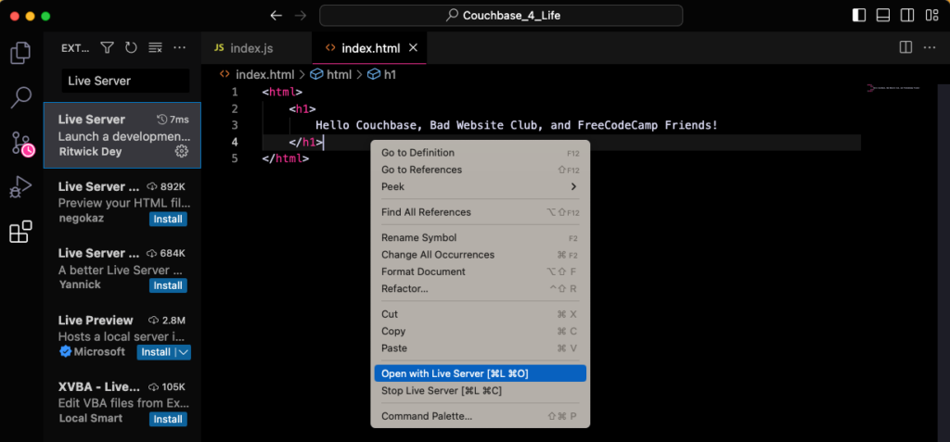Open the Explorer view in activity bar
This screenshot has width=950, height=442.
coord(21,53)
